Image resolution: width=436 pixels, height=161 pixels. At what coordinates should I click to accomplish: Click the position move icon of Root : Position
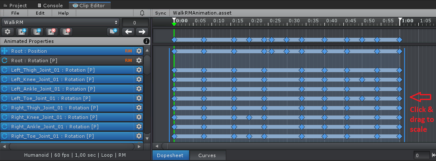coord(4,51)
